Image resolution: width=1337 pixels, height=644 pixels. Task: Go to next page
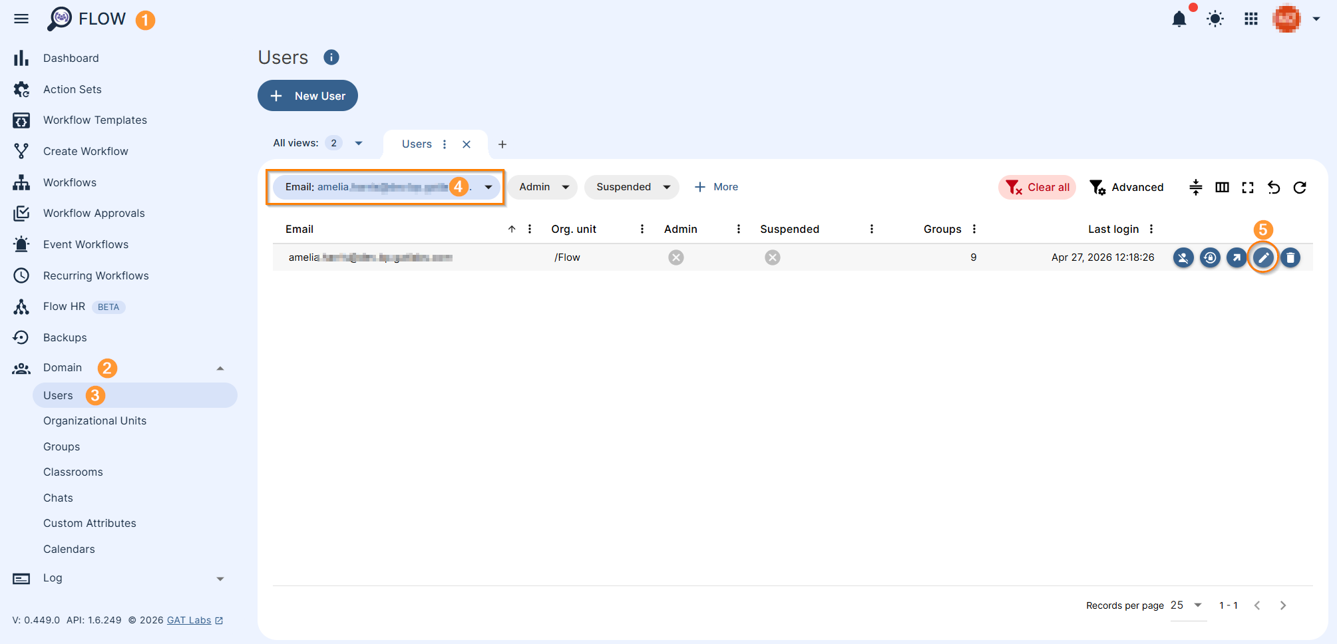pos(1283,605)
